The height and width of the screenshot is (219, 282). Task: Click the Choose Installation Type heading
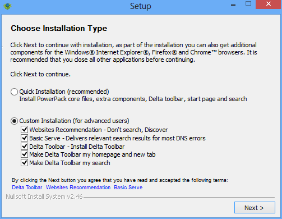pyautogui.click(x=59, y=29)
